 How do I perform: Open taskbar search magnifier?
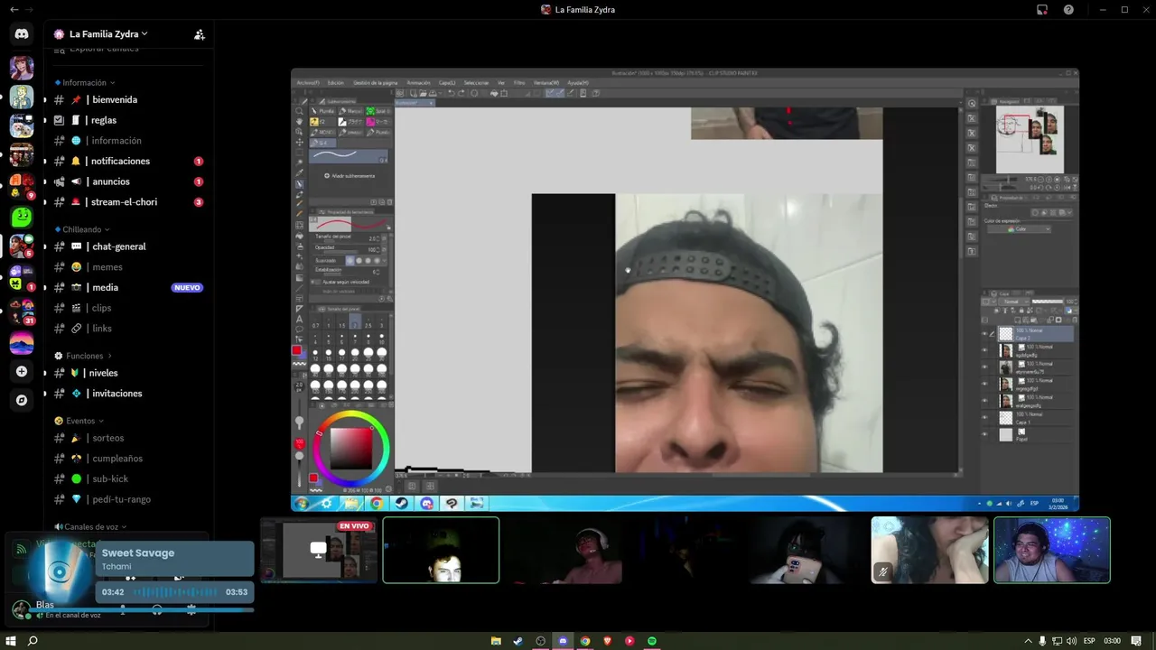pos(33,641)
